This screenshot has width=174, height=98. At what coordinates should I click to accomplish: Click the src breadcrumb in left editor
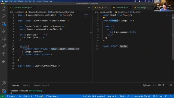[11, 12]
